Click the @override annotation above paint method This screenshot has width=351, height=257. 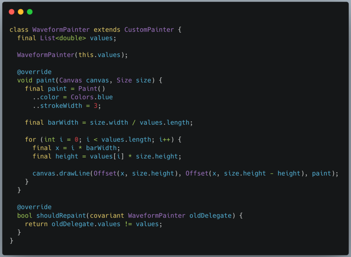[34, 72]
